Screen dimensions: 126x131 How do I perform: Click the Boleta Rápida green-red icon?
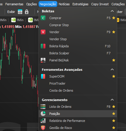(x=43, y=46)
